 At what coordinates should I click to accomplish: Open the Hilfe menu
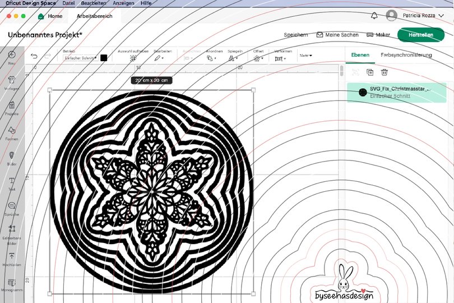146,3
